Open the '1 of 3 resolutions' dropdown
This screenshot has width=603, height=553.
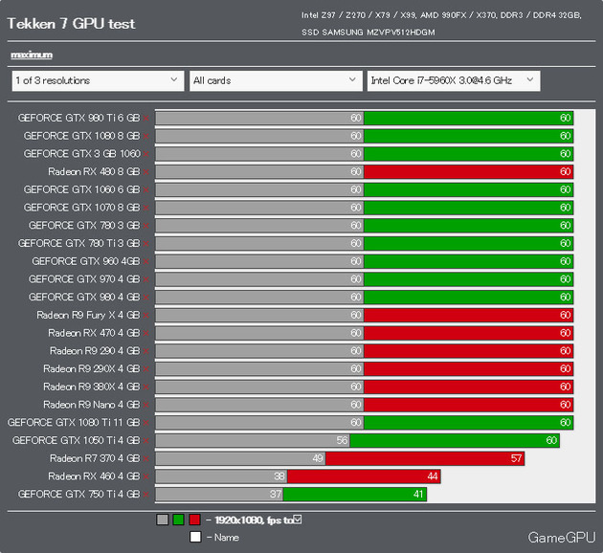point(98,80)
